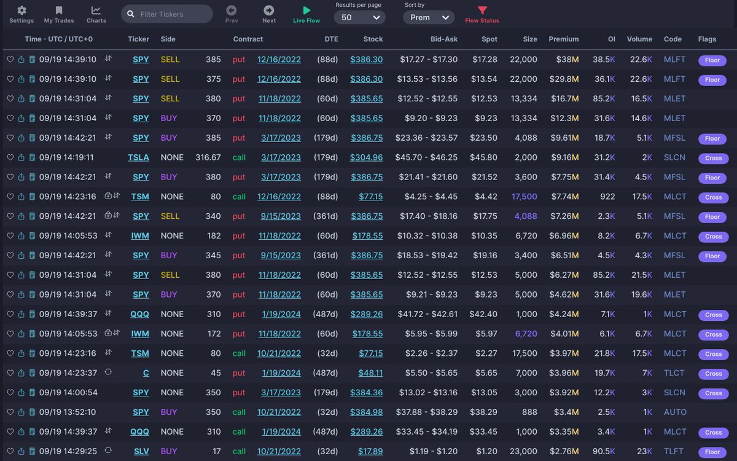Click the My Trades bookmark icon
Image resolution: width=737 pixels, height=461 pixels.
[x=58, y=14]
